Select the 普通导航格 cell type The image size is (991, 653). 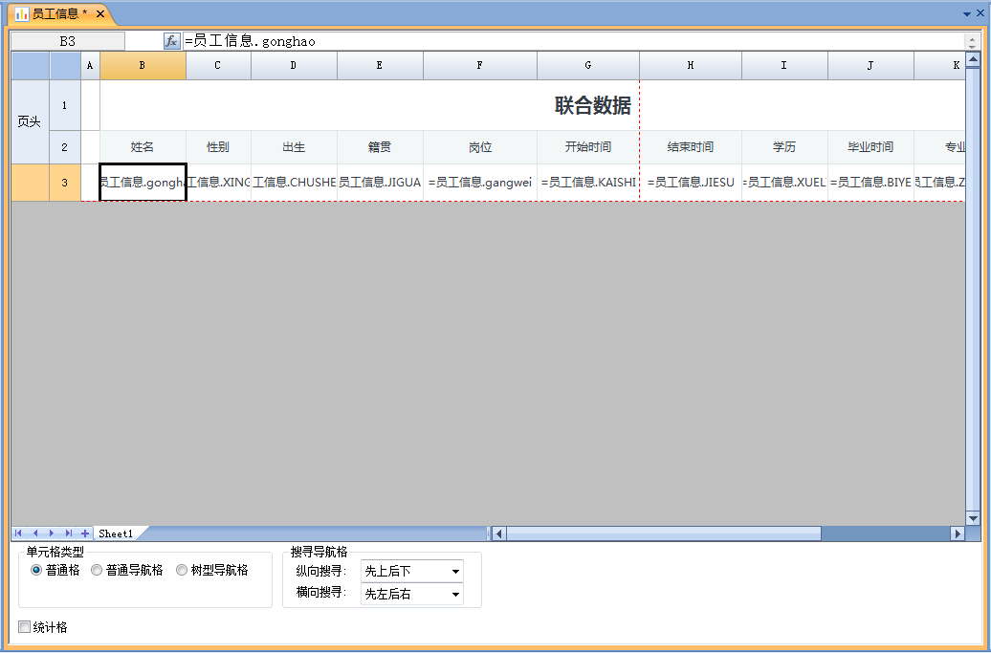click(x=97, y=571)
